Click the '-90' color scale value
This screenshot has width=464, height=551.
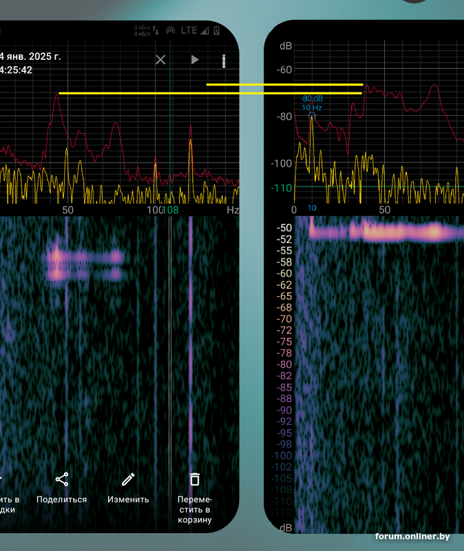tap(284, 410)
